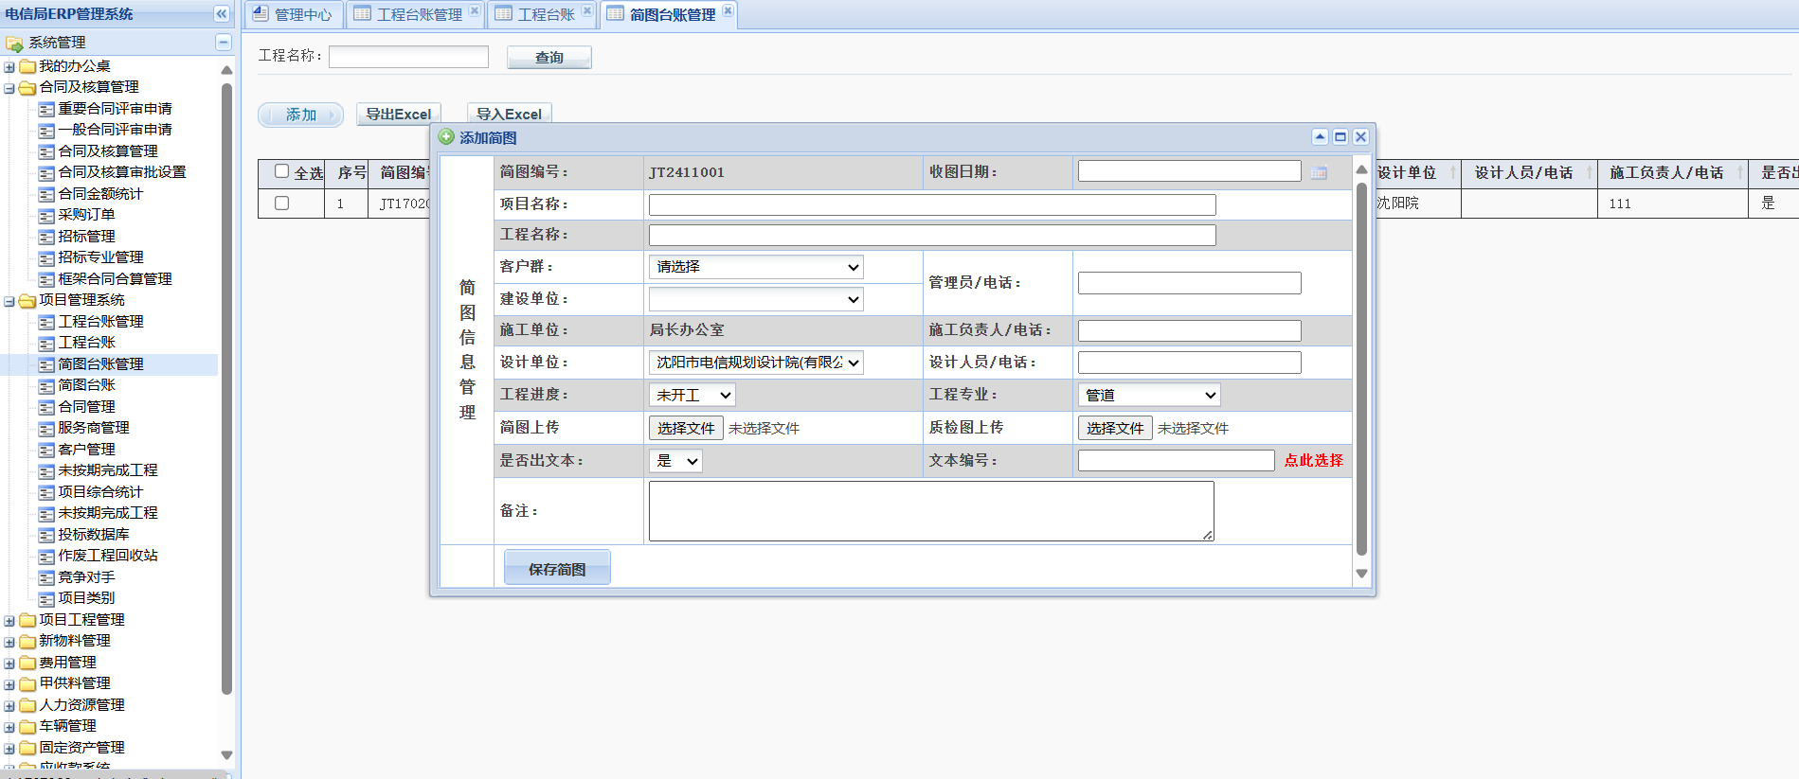Click the 简图台账 tree item icon
The image size is (1799, 779).
tap(46, 385)
